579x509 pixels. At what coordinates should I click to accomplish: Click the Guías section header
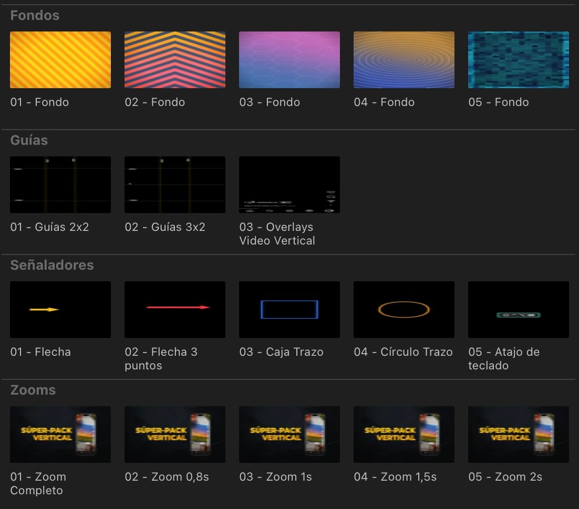[x=29, y=140]
